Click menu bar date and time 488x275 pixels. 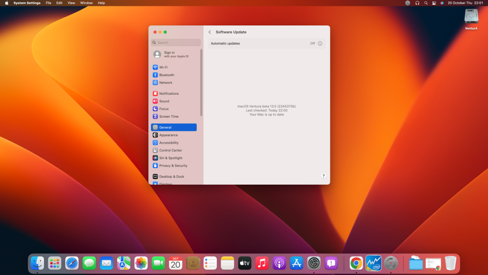[x=465, y=3]
